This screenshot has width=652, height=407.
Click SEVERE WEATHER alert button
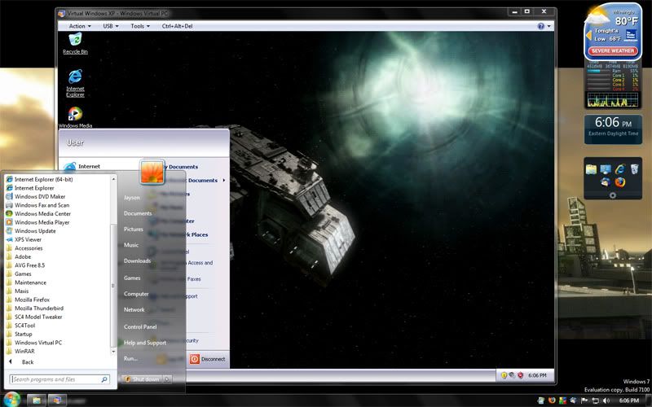pyautogui.click(x=613, y=50)
